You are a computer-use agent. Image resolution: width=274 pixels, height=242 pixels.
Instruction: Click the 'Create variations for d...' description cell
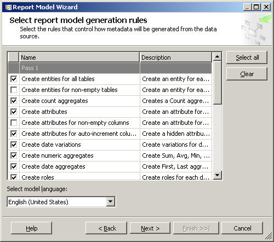(176, 145)
